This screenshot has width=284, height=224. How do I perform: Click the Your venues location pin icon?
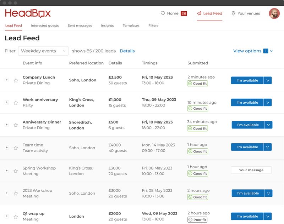click(x=233, y=13)
